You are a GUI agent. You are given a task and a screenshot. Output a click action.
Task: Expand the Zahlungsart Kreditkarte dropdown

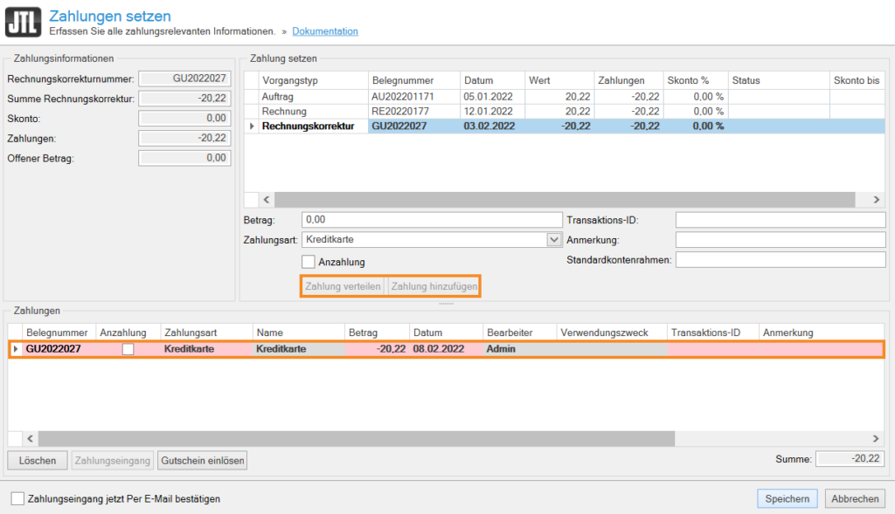[x=553, y=239]
